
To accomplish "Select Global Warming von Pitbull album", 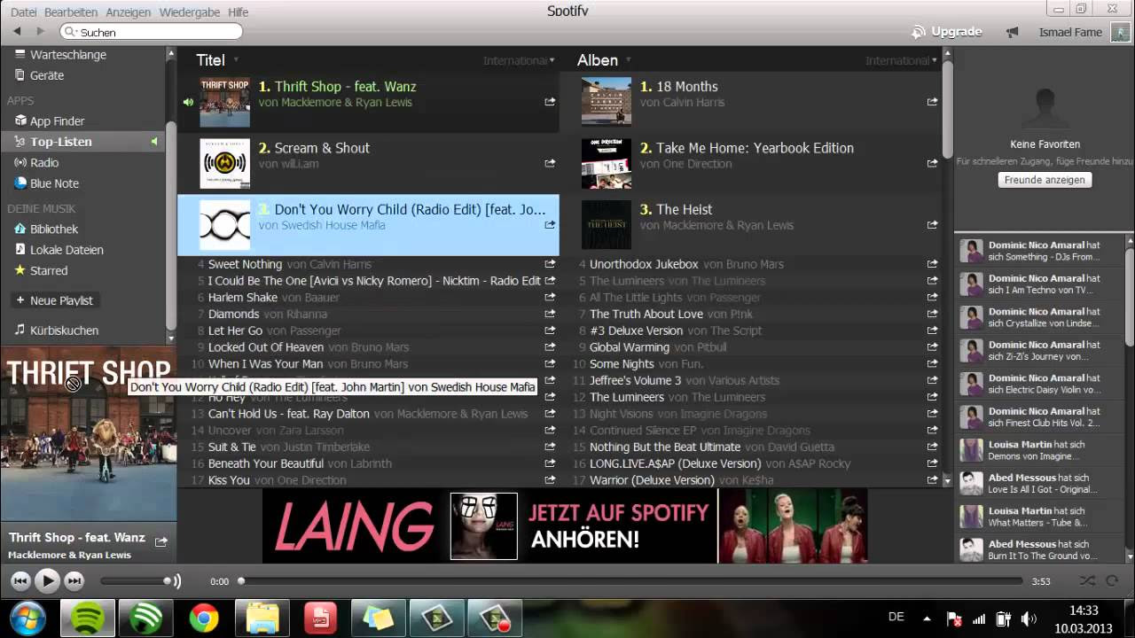I will point(750,347).
